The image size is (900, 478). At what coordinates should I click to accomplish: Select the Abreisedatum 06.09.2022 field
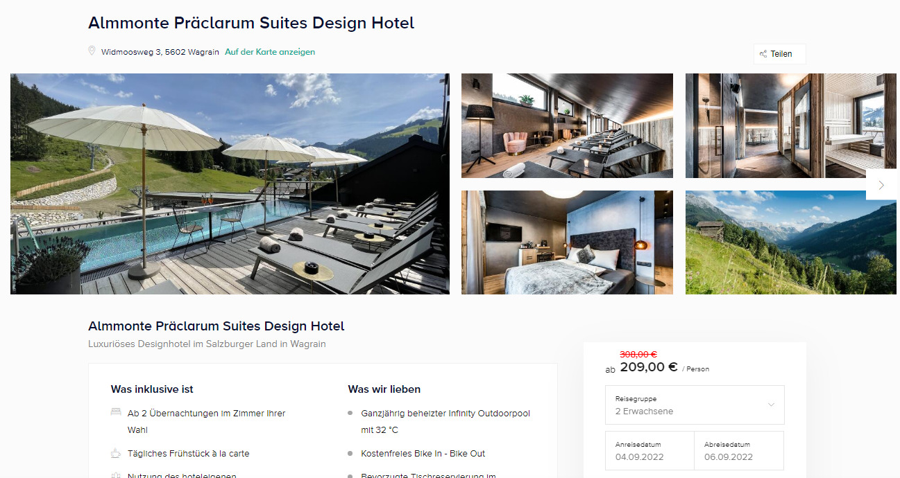tap(739, 450)
